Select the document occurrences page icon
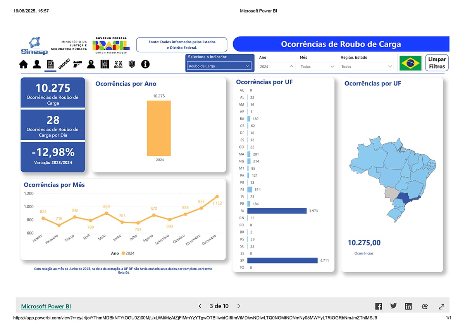Image resolution: width=465 pixels, height=328 pixels. click(50, 64)
